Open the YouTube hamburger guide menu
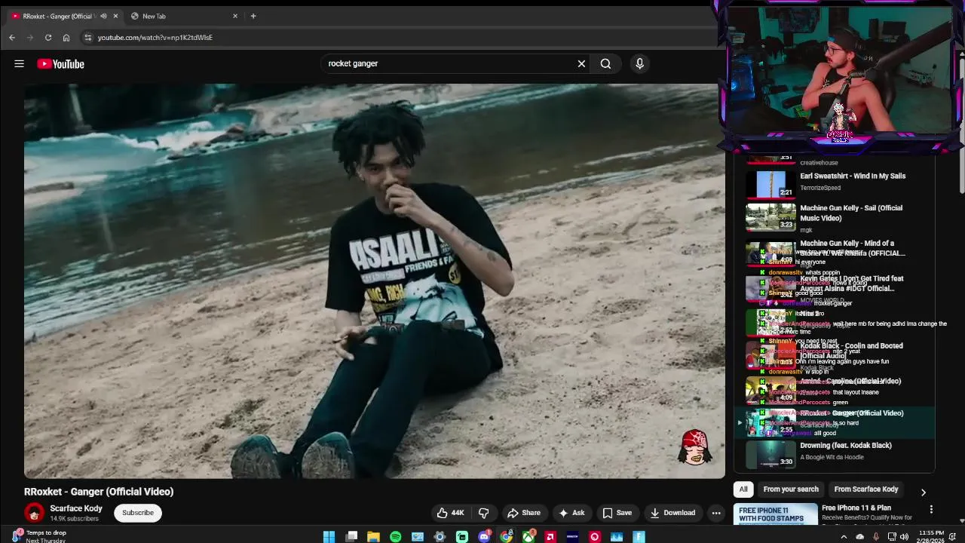The image size is (965, 543). pos(19,64)
